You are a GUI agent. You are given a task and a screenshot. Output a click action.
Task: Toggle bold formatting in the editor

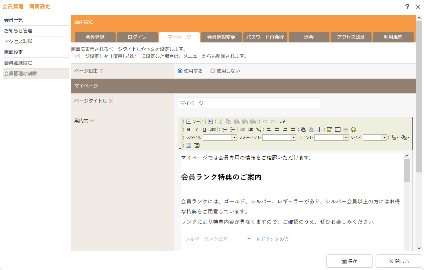(x=189, y=130)
